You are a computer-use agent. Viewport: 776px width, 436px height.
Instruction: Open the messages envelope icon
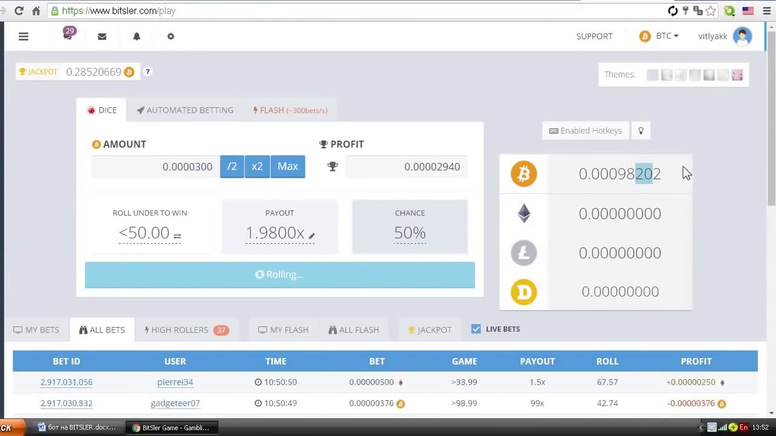(x=102, y=36)
